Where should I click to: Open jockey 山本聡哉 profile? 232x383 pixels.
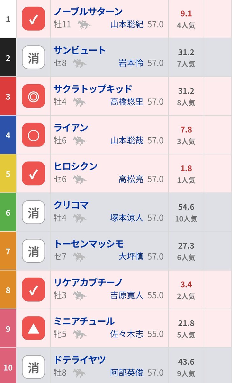click(127, 140)
